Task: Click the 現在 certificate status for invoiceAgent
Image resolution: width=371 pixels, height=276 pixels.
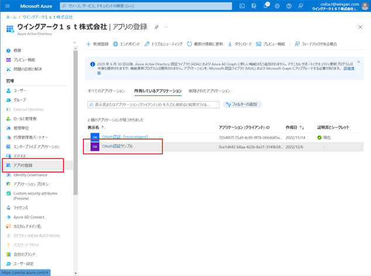Action: 324,137
